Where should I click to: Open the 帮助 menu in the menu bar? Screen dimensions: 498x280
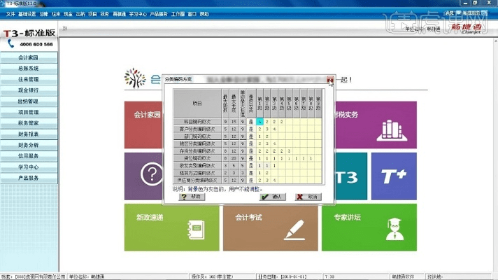tap(204, 14)
